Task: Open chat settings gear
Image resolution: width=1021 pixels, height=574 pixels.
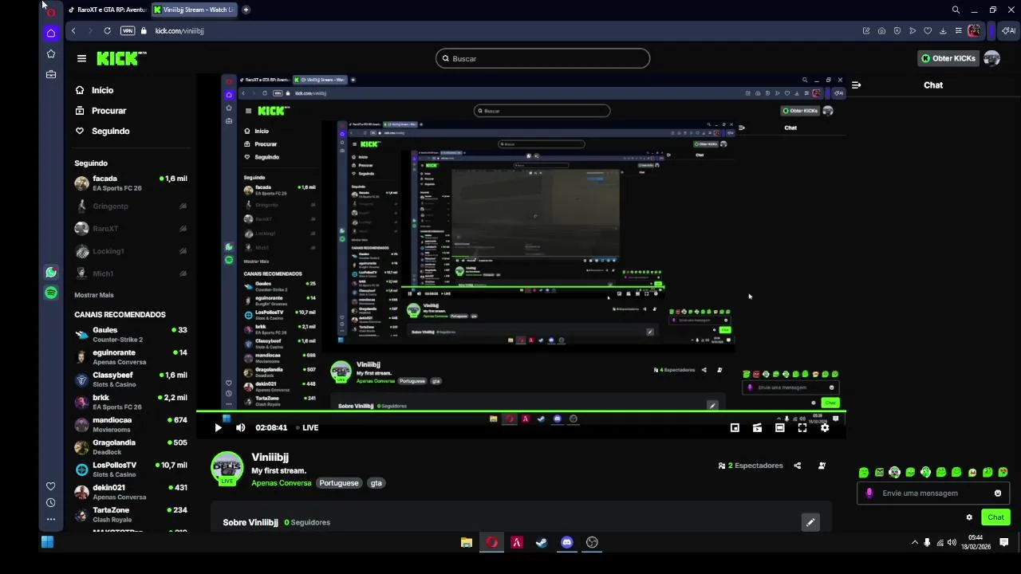Action: (x=969, y=517)
